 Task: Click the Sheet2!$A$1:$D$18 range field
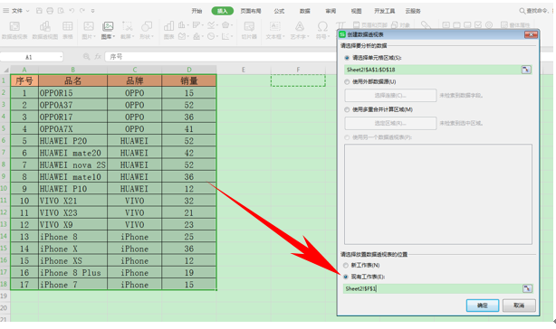432,70
